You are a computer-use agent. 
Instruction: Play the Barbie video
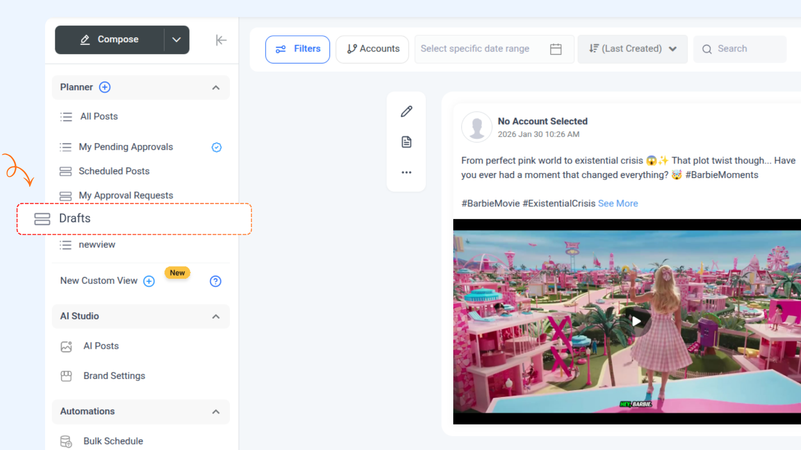click(x=636, y=321)
